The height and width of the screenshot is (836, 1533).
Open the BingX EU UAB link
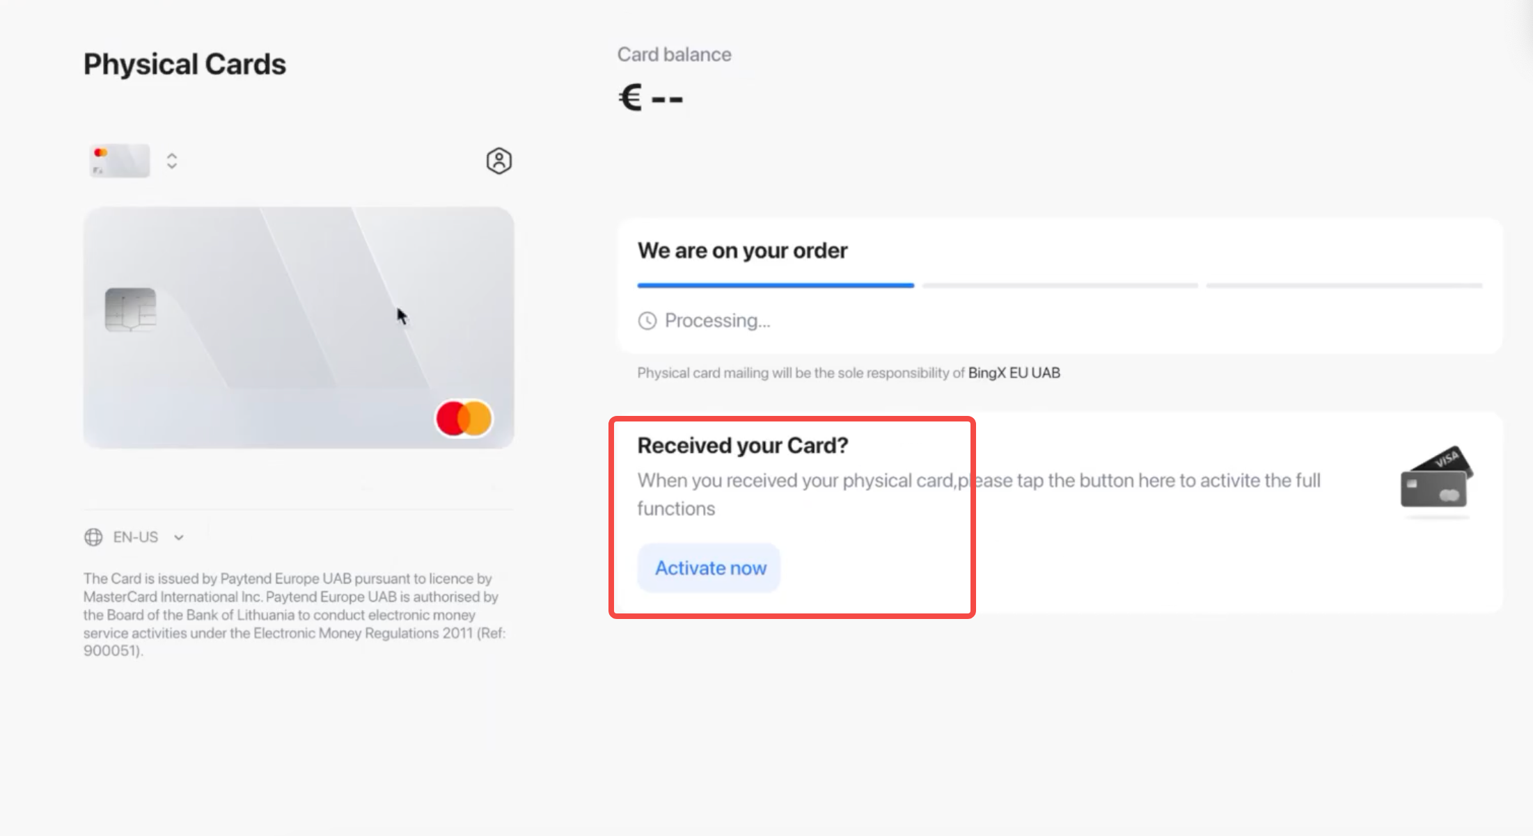[1014, 373]
